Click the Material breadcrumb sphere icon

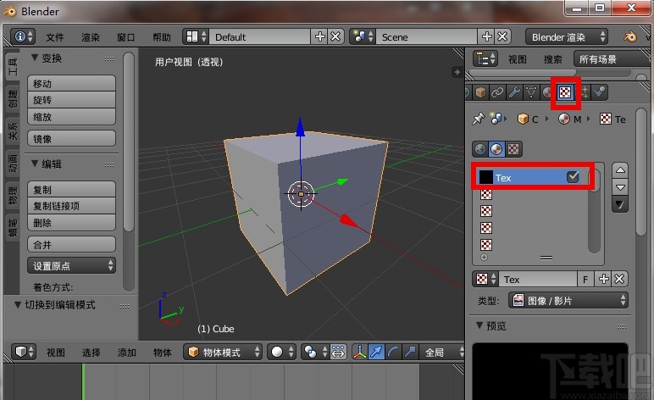pyautogui.click(x=564, y=119)
